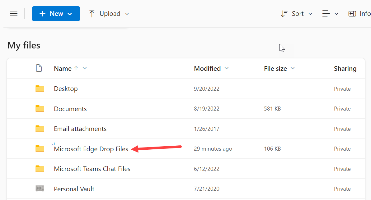Click the Documents folder icon
Screen dimensions: 371x200
[40, 108]
